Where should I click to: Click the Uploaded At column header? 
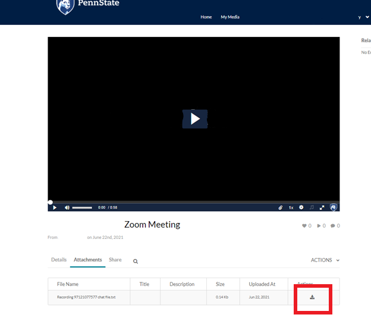pyautogui.click(x=262, y=284)
